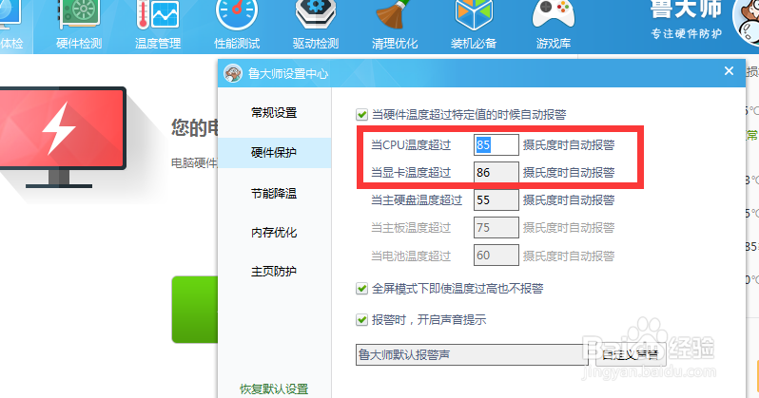Screen dimensions: 759x398
Task: Click the 电池 temperature threshold field showing 60
Action: coord(496,256)
